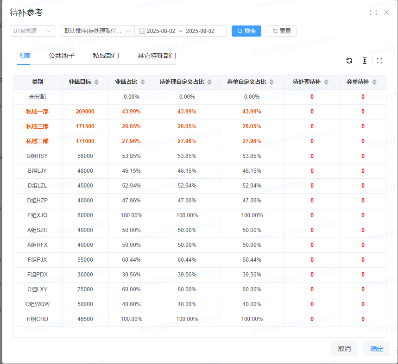Open the UTM来源 dropdown
The height and width of the screenshot is (364, 398).
click(x=33, y=31)
